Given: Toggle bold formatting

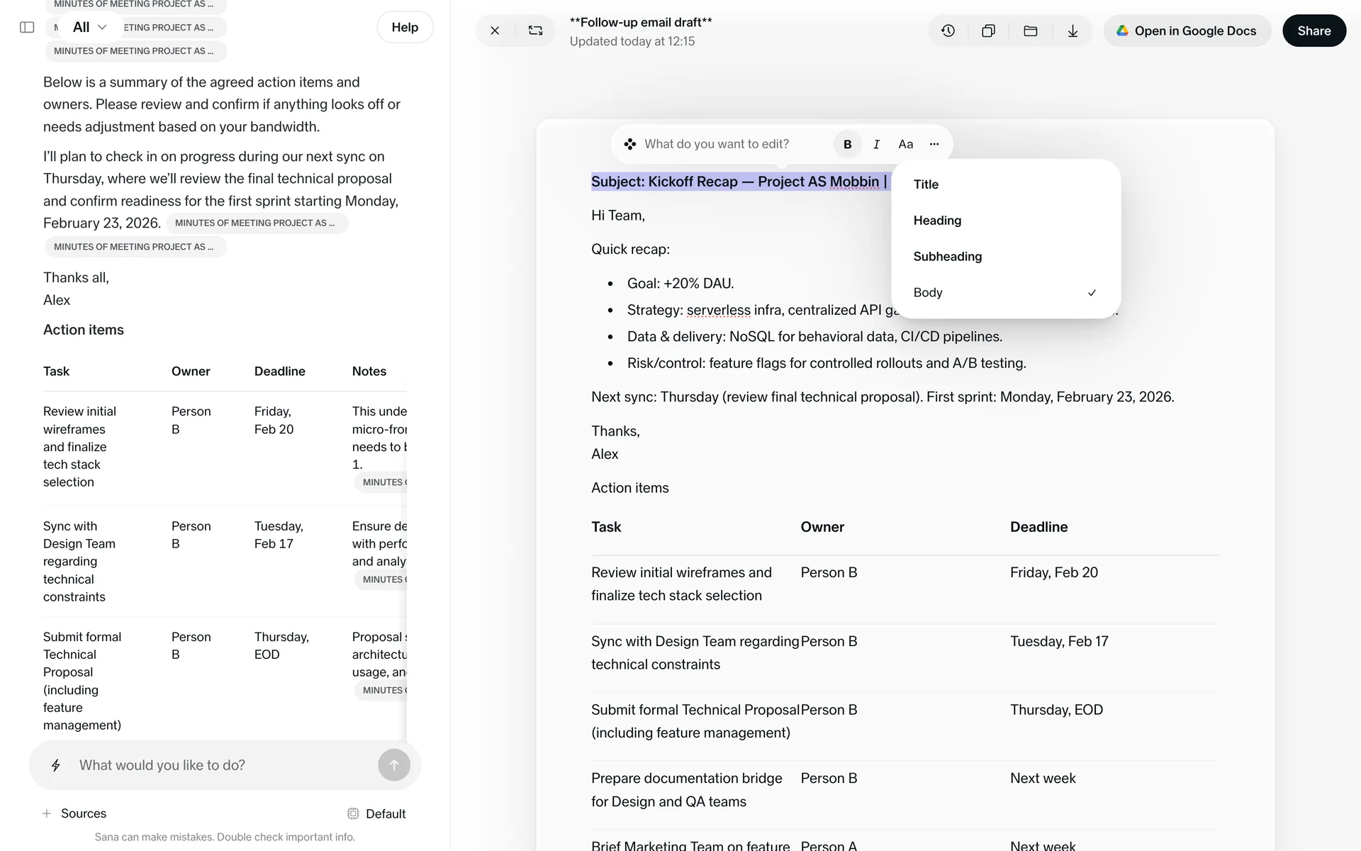Looking at the screenshot, I should click(847, 145).
